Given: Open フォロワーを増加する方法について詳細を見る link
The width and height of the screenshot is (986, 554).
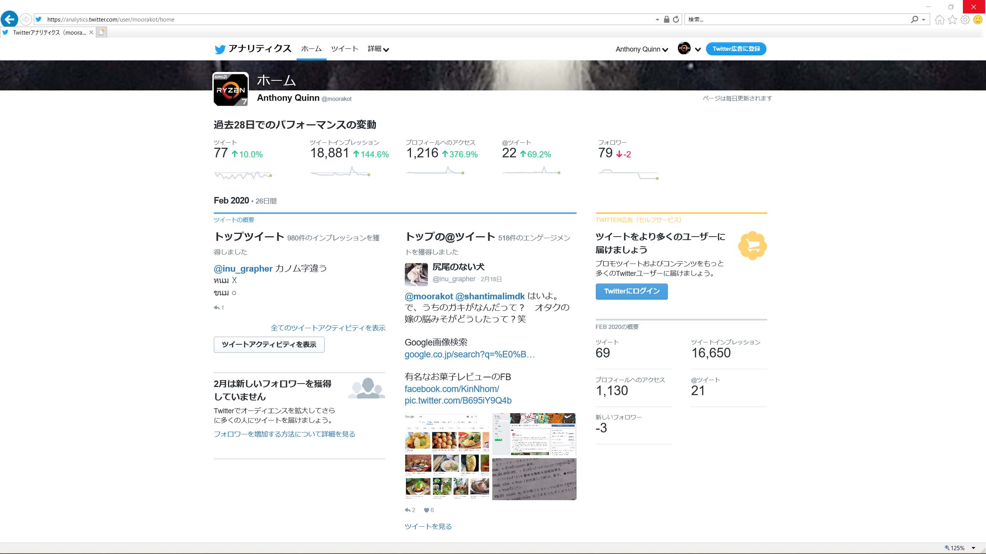Looking at the screenshot, I should [x=284, y=434].
